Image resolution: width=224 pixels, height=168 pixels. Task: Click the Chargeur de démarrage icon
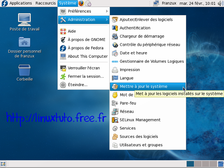[115, 36]
